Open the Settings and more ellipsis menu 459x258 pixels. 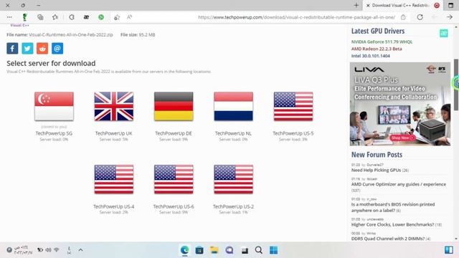(x=9, y=17)
